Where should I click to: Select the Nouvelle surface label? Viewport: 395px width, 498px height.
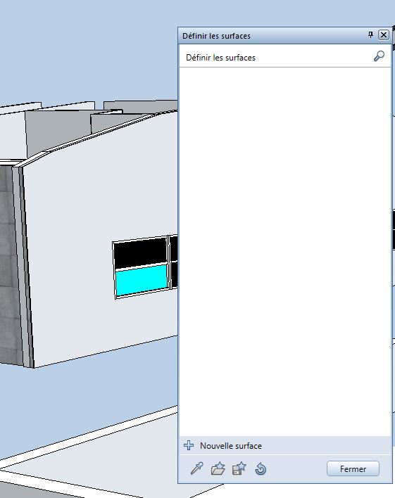click(231, 446)
